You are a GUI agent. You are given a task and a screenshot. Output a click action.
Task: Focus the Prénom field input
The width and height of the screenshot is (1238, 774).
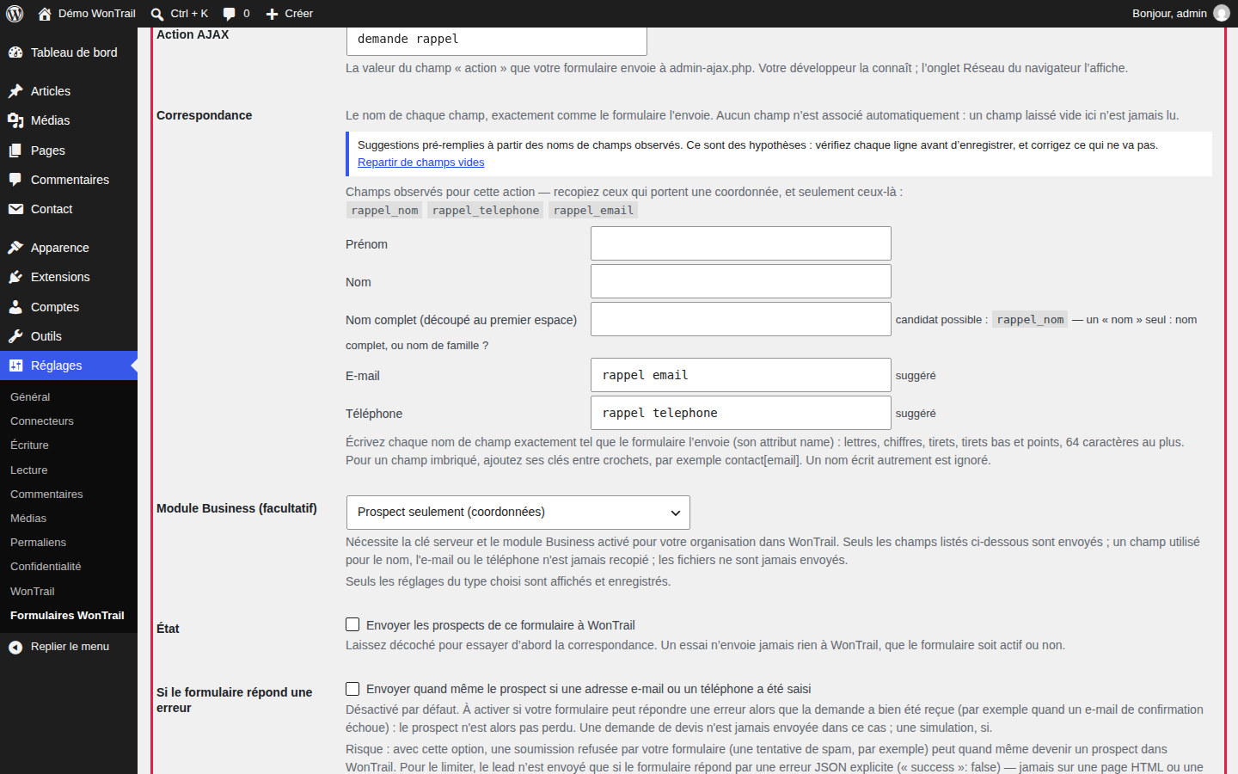[741, 243]
